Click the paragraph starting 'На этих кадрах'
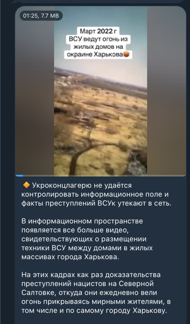Viewport: 190px width, 324px height. (x=96, y=293)
